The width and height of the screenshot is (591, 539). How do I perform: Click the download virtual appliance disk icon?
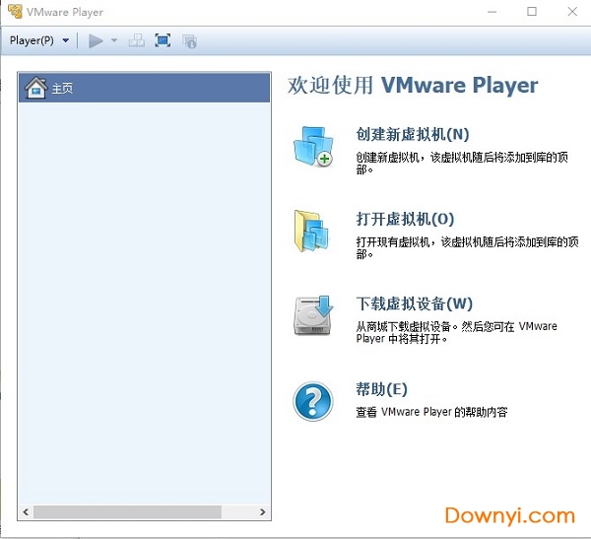click(313, 315)
